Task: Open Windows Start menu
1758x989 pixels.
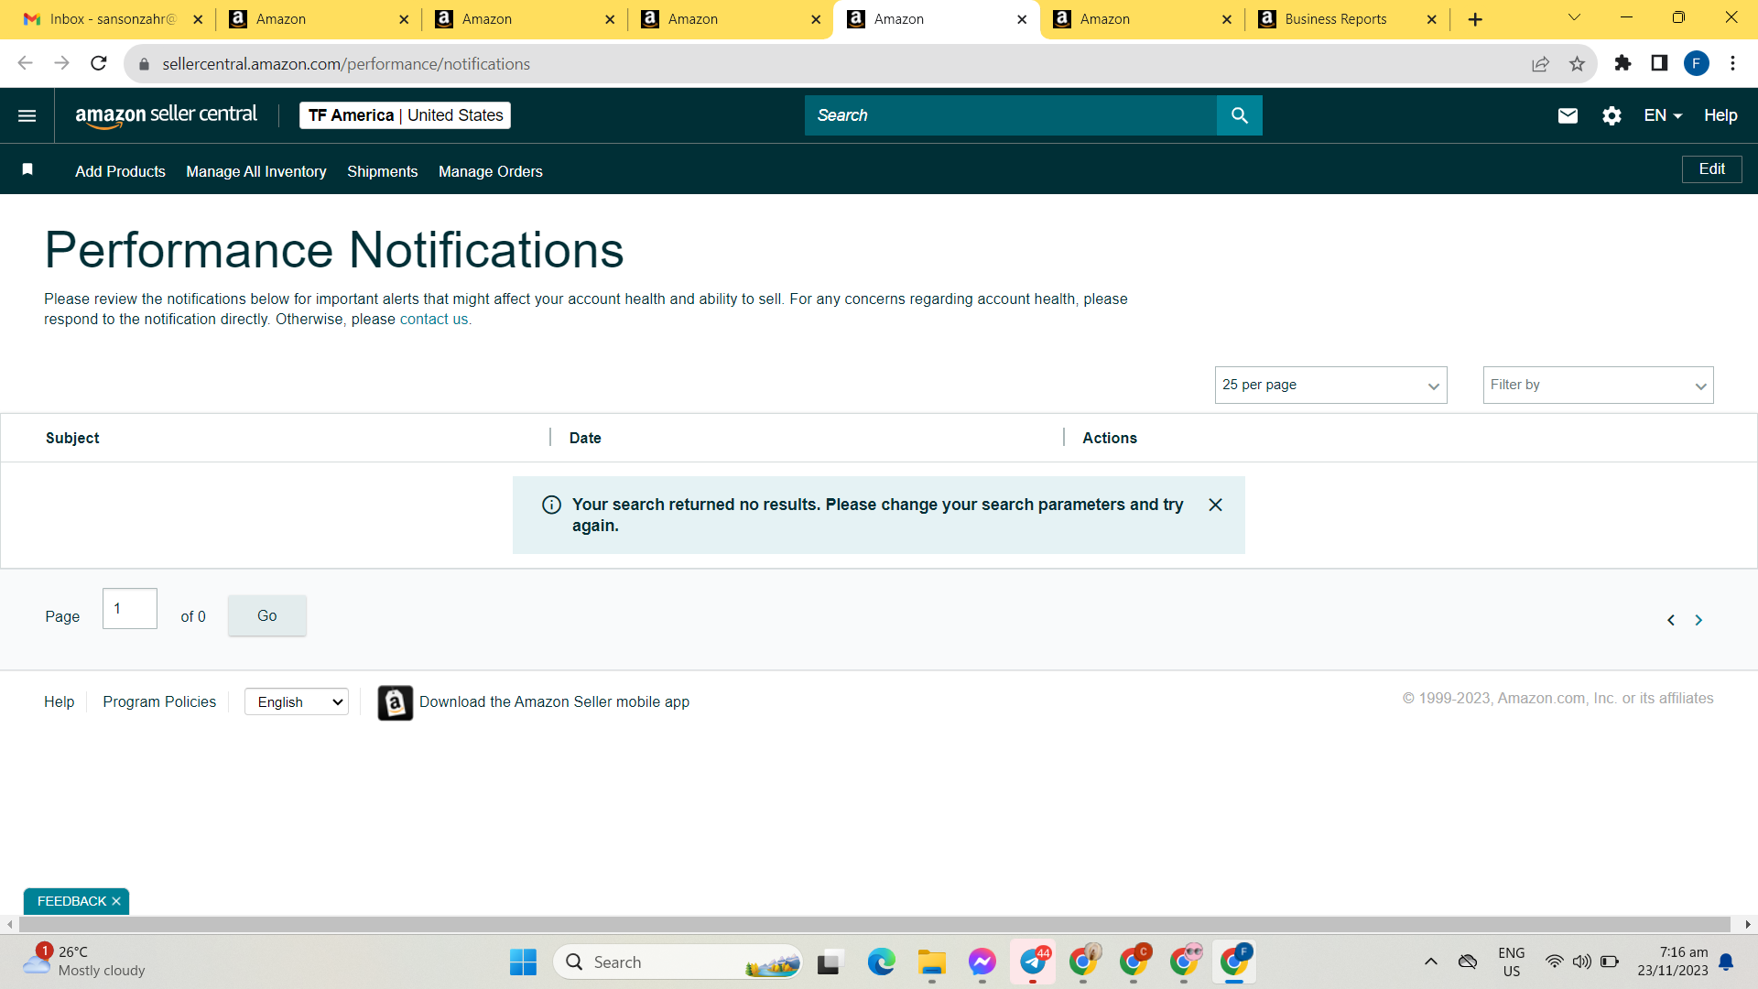Action: (523, 962)
